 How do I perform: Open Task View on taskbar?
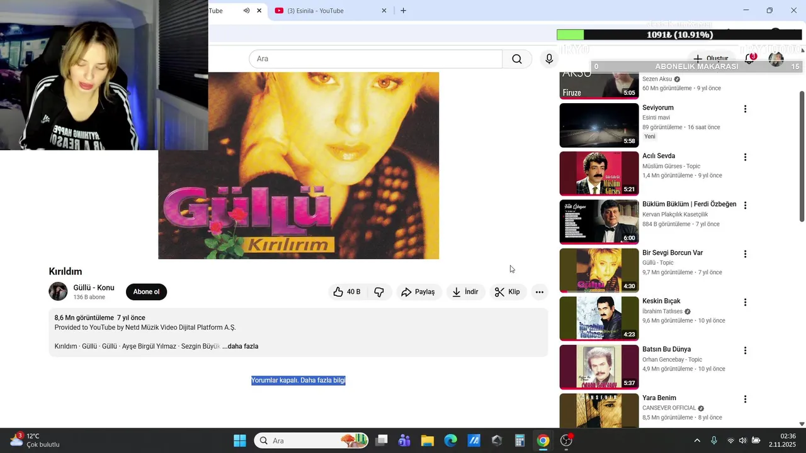click(x=382, y=440)
